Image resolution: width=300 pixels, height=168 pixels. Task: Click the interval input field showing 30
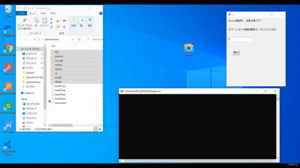[x=240, y=39]
